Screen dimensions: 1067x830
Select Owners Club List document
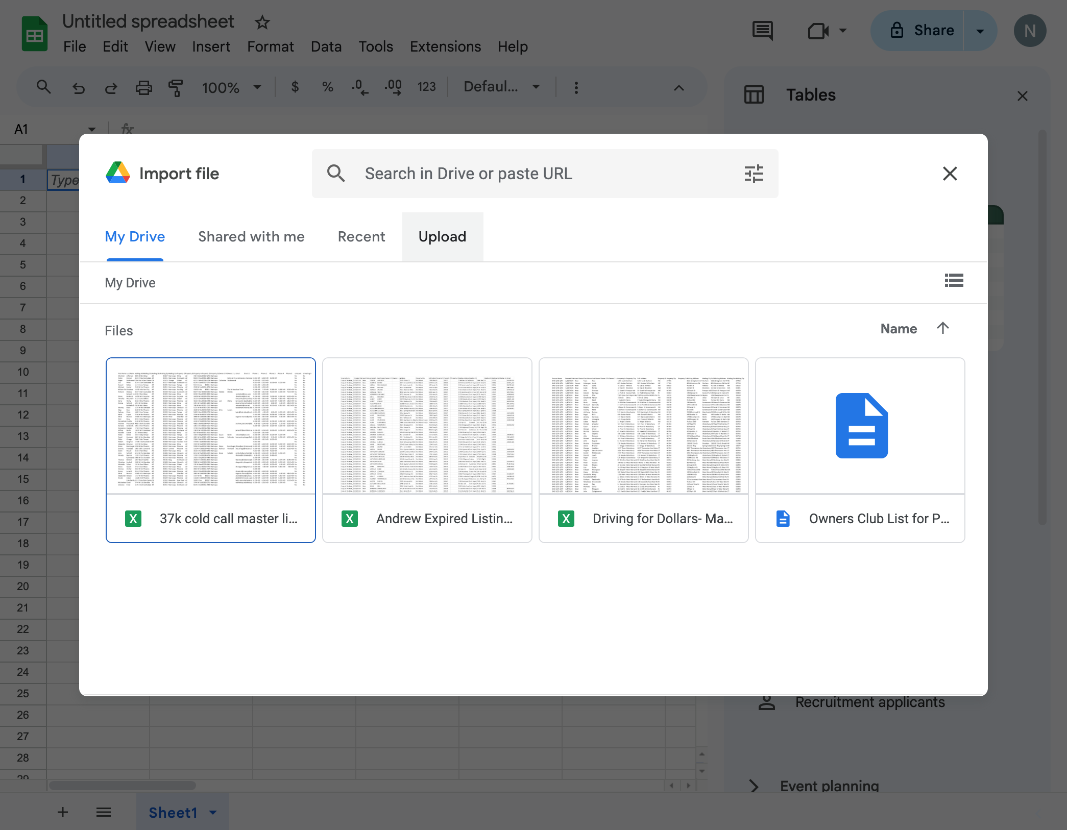click(x=860, y=450)
